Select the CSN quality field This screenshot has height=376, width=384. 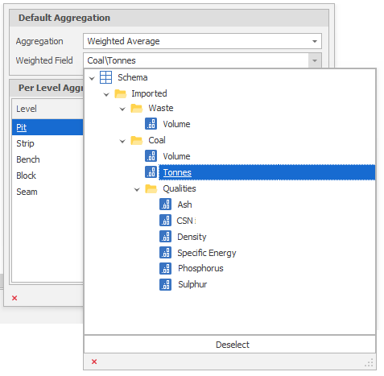point(185,221)
